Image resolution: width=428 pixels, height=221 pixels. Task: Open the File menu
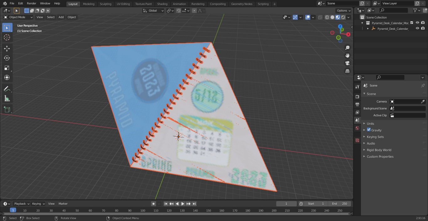click(x=12, y=3)
